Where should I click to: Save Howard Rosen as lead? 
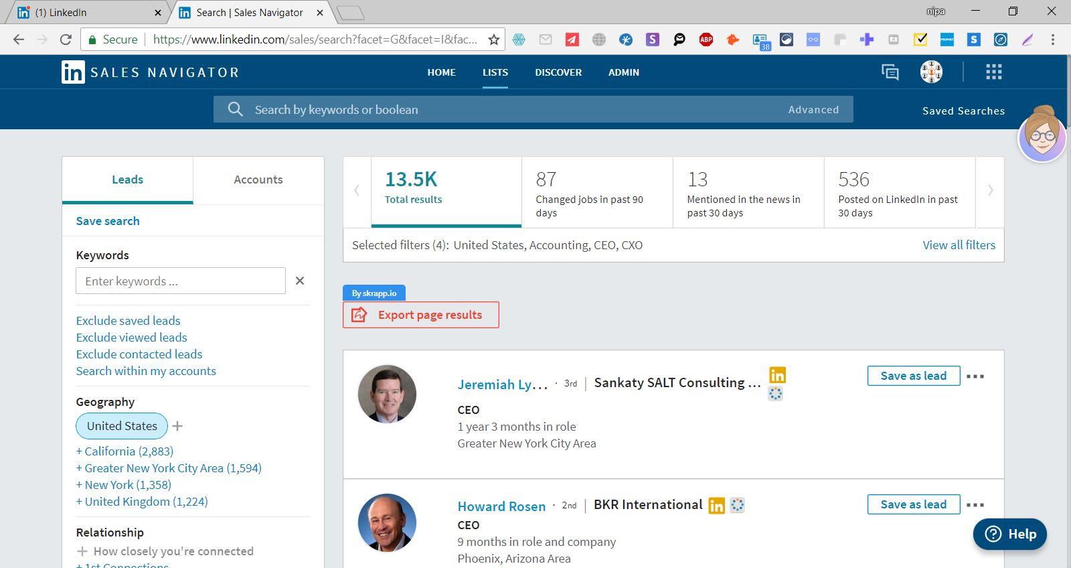[914, 504]
